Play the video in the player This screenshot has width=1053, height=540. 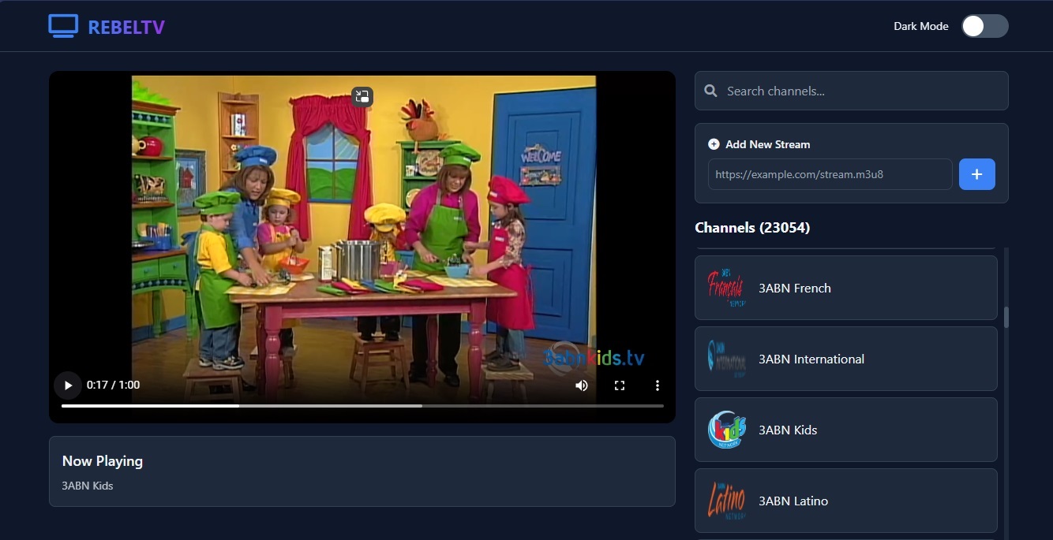tap(68, 385)
